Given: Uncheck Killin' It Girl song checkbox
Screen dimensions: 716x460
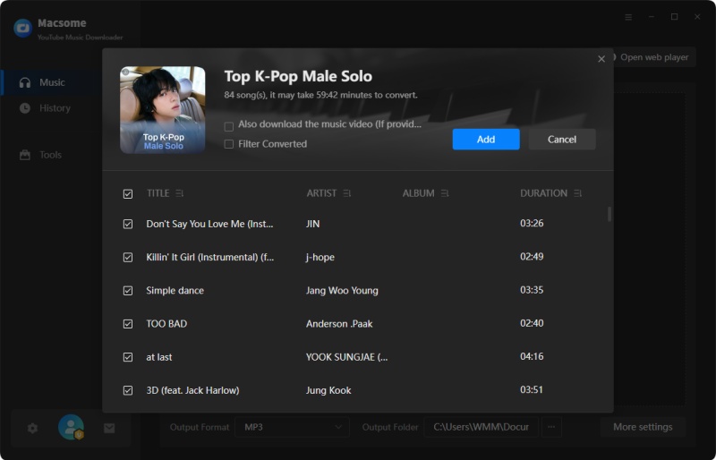Looking at the screenshot, I should [128, 258].
